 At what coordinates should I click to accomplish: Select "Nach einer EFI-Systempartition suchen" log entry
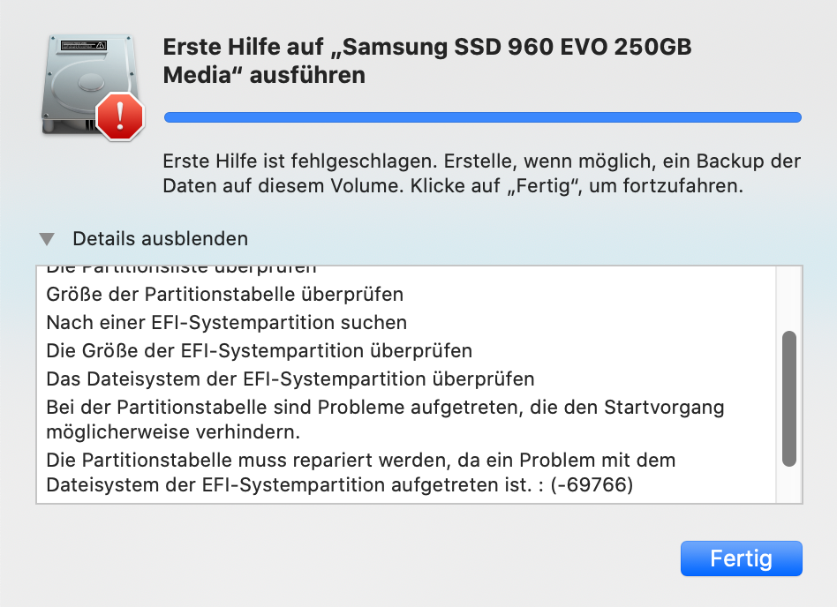[x=226, y=322]
